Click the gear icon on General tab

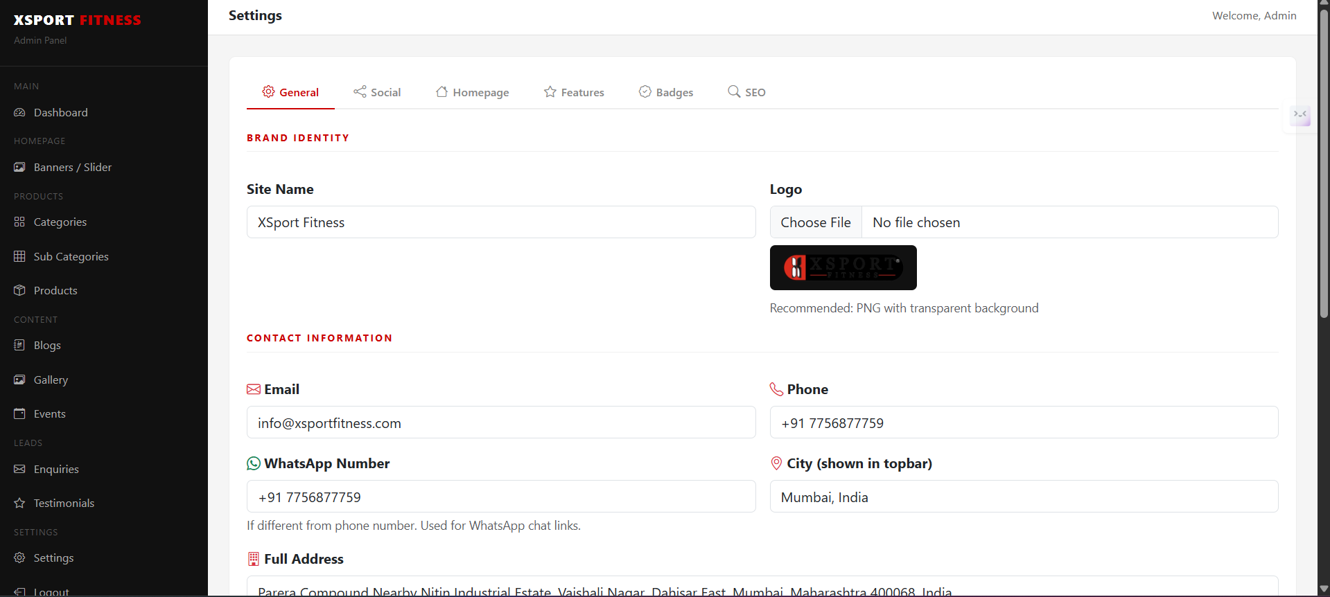tap(268, 91)
